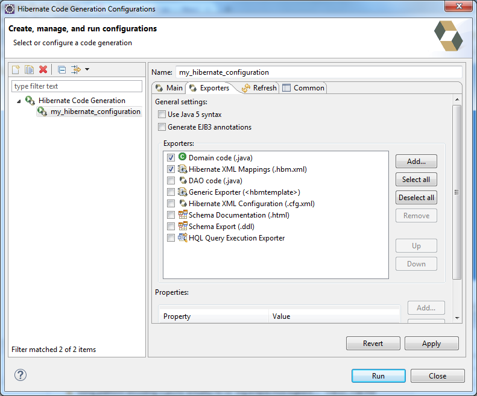Click the Main tab icon

click(x=159, y=88)
